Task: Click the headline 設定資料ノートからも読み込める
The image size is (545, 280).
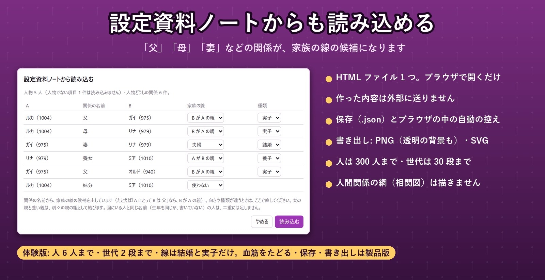Action: coord(272,23)
